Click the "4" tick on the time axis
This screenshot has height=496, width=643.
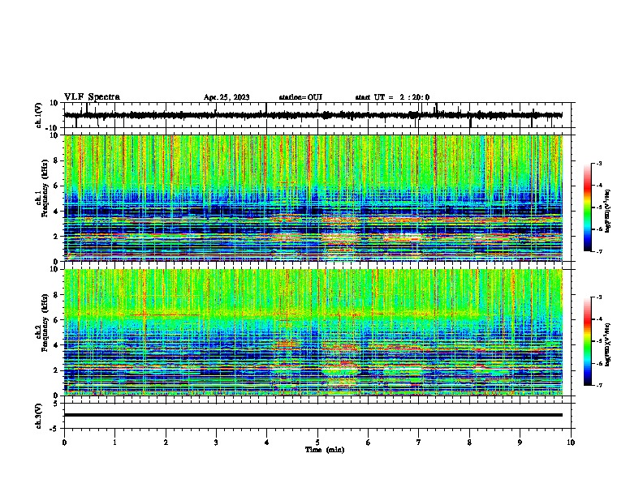coord(267,443)
